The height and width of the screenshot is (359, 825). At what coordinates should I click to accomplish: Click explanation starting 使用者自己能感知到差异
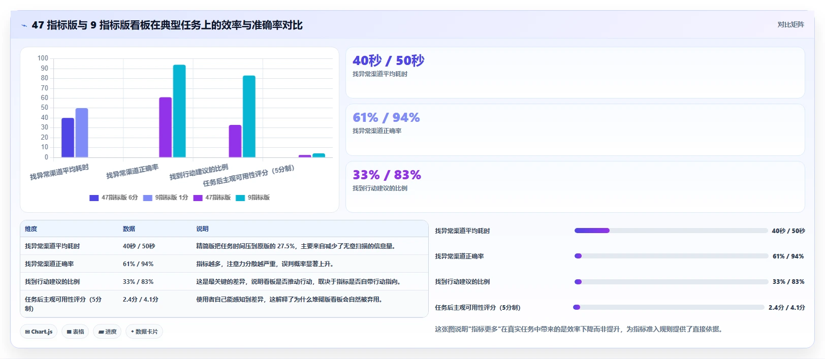coord(289,300)
